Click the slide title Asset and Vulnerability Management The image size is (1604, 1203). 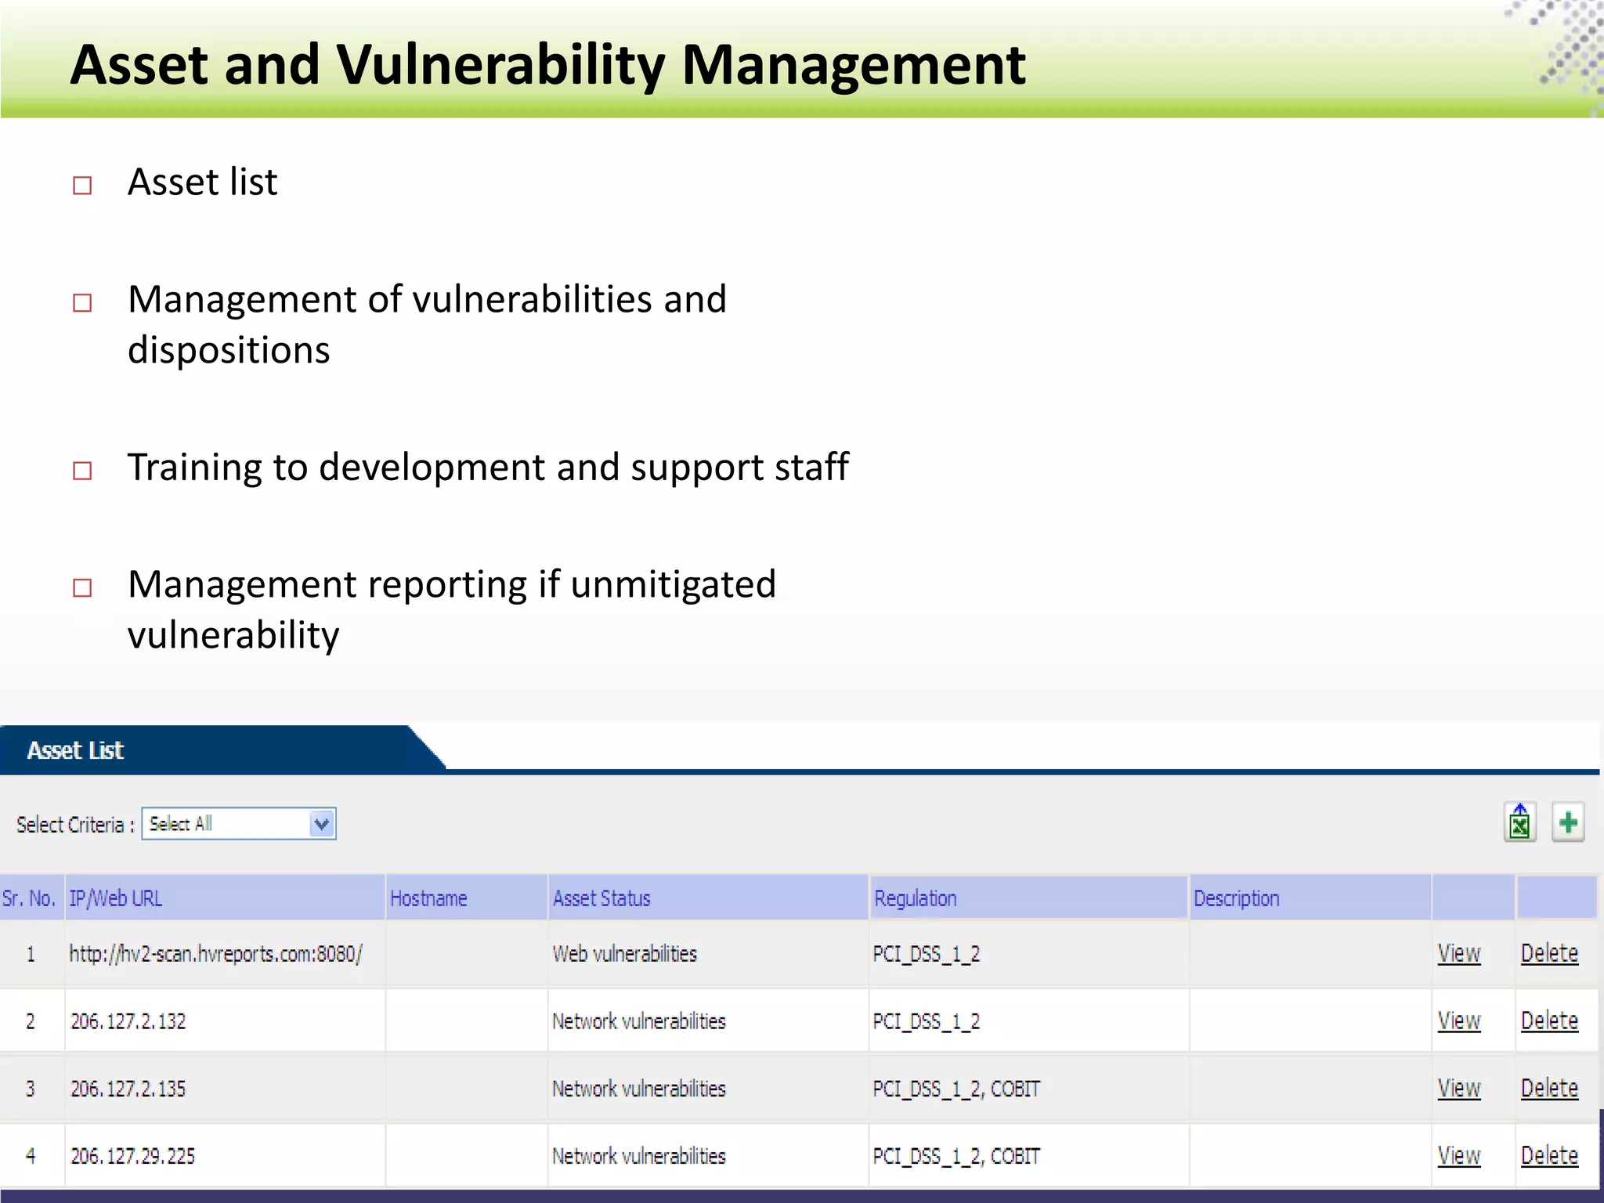click(547, 64)
